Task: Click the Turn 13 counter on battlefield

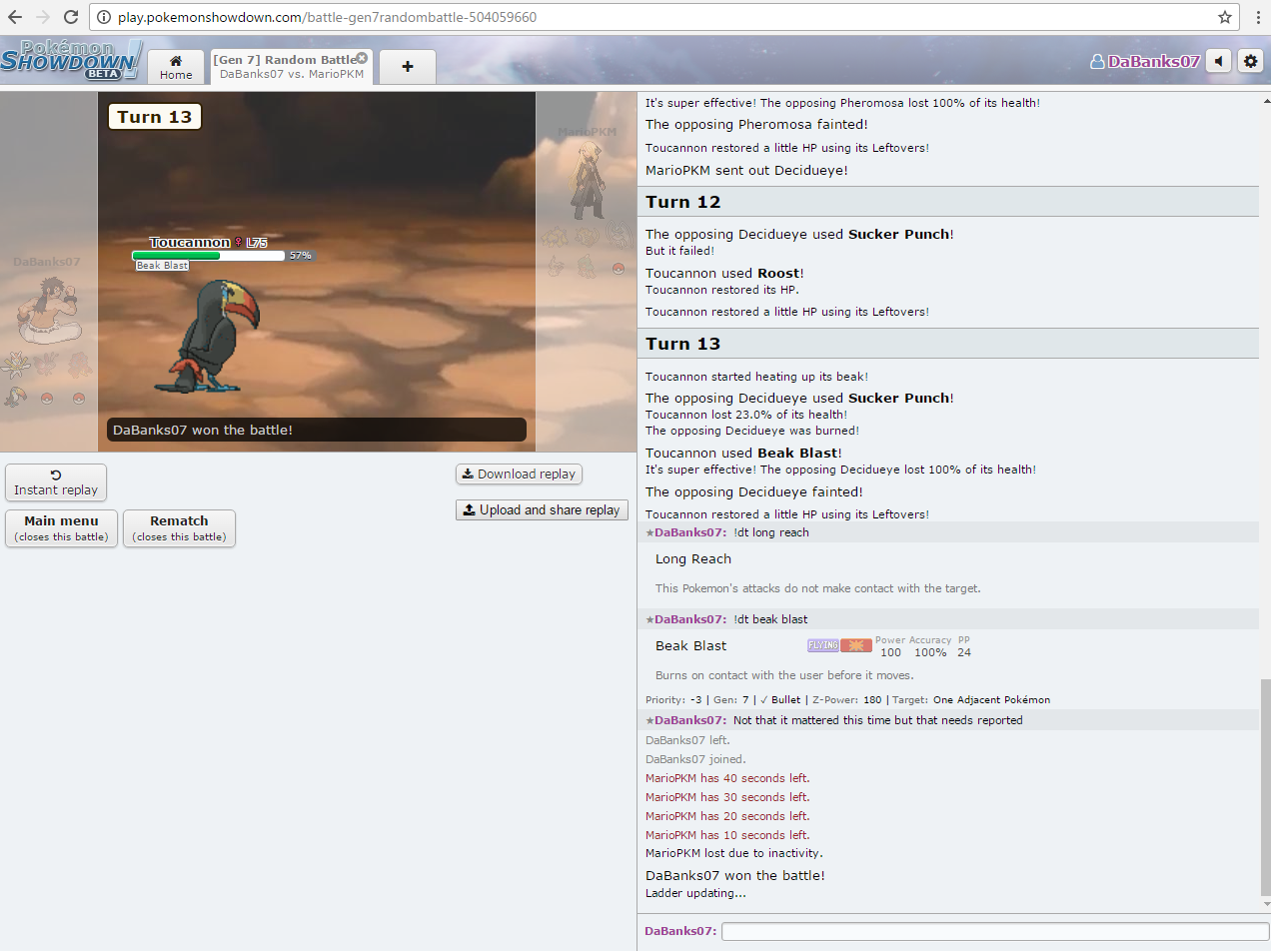Action: click(154, 117)
